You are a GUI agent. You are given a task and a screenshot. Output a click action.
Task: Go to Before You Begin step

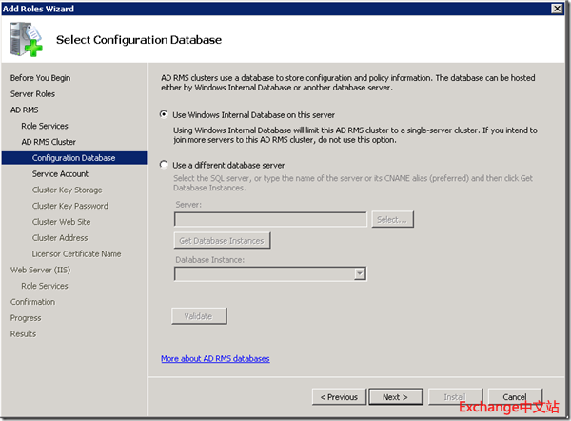click(40, 78)
